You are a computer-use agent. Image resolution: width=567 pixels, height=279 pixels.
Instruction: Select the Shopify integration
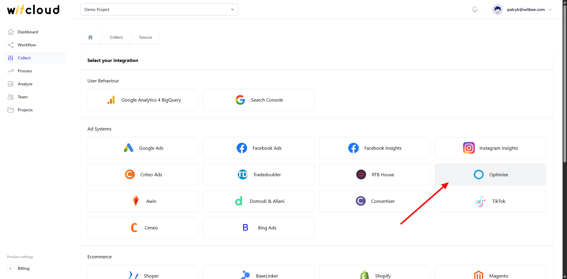[375, 272]
